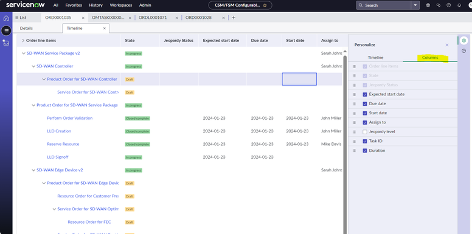Favorite the CSM/FSM Configurable page with the star
This screenshot has width=472, height=234.
point(265,5)
